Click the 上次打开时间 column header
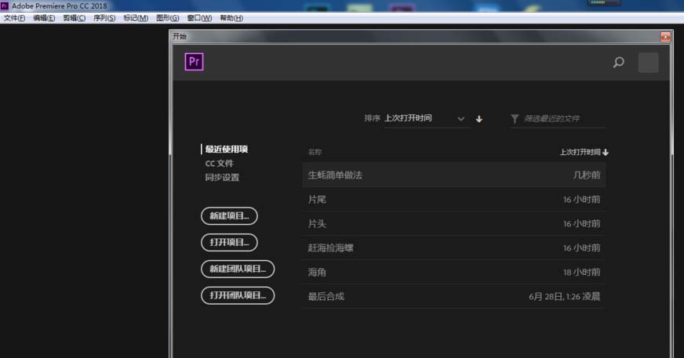Viewport: 684px width, 358px height. tap(584, 152)
